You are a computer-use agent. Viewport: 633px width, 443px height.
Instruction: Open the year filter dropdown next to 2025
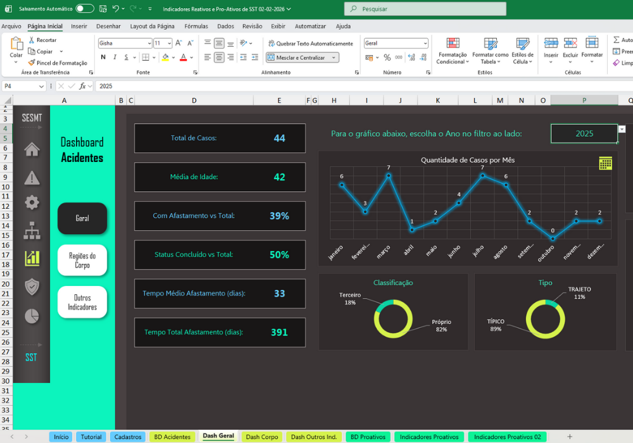tap(622, 129)
